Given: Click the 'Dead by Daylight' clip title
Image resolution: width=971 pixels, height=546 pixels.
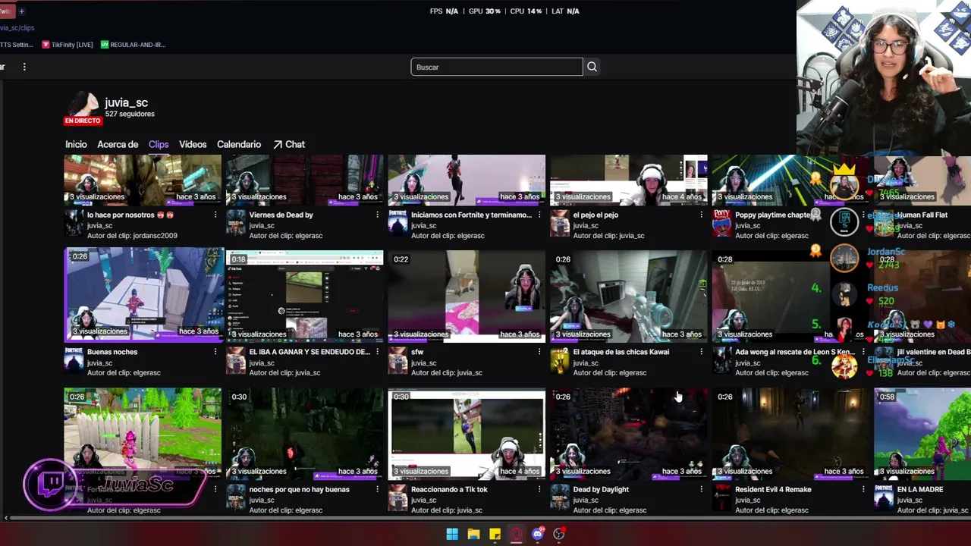Looking at the screenshot, I should point(601,489).
